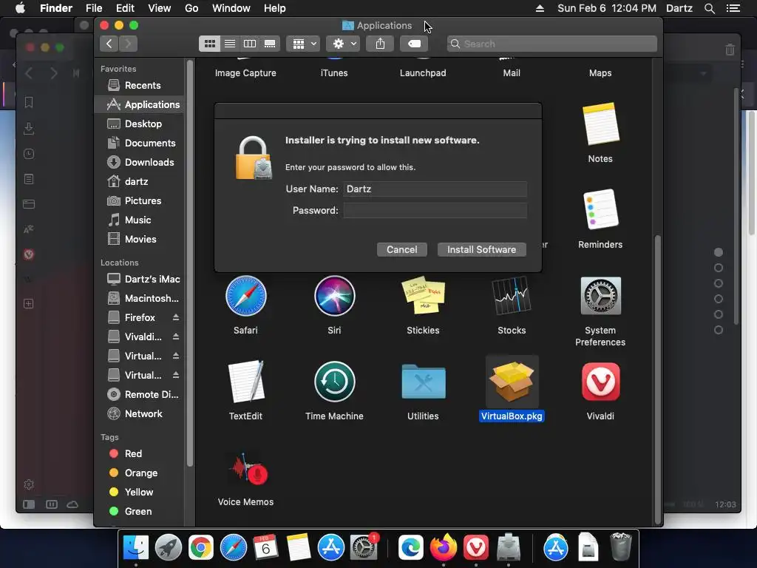Click the User Name field containing Dartz
The height and width of the screenshot is (568, 757).
pyautogui.click(x=435, y=189)
